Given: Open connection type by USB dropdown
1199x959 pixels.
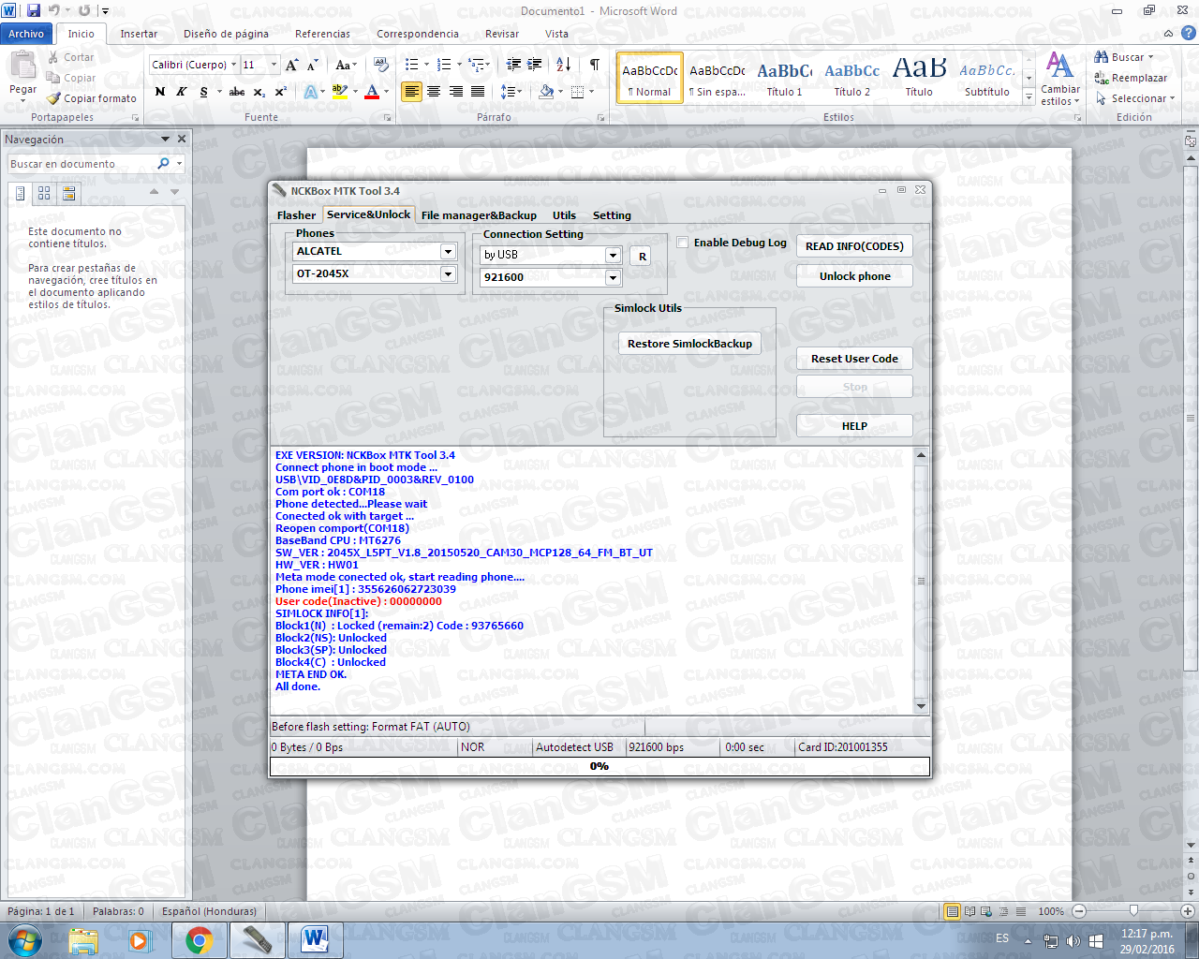Looking at the screenshot, I should coord(613,255).
